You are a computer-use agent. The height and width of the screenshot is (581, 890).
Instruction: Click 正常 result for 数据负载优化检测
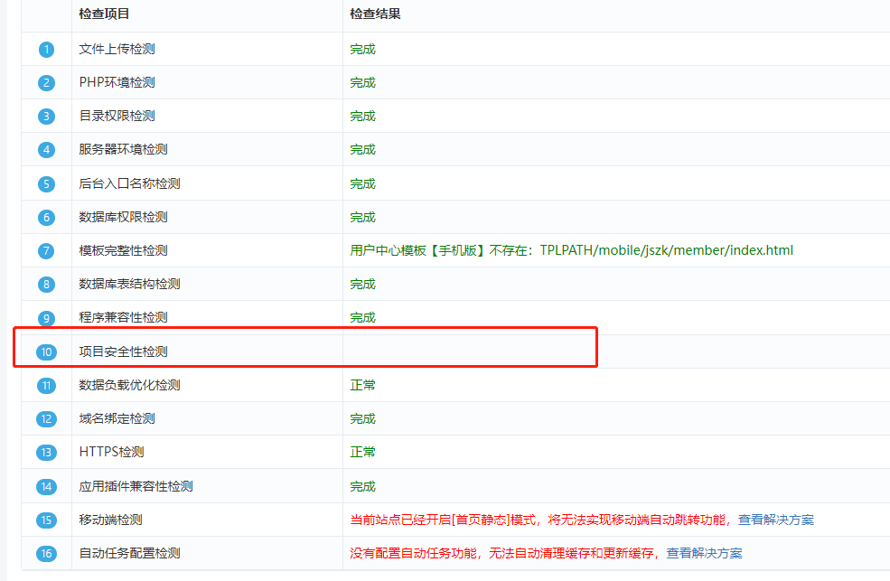362,385
